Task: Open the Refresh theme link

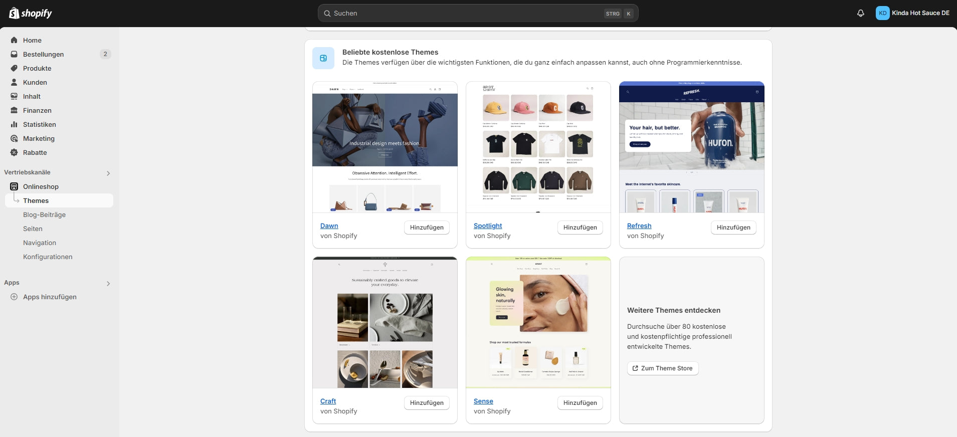Action: (639, 226)
